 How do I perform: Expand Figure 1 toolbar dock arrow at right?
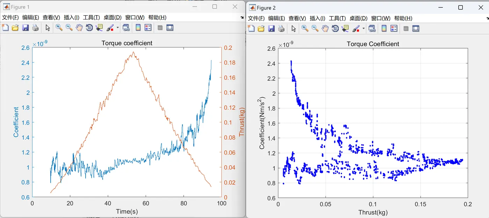pos(242,17)
